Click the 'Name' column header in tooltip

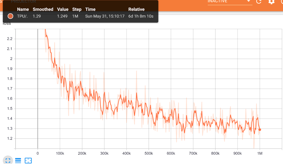tap(23, 9)
